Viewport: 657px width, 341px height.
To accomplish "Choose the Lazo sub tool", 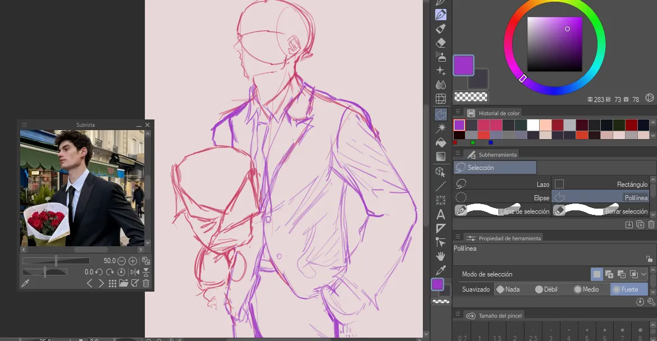I will tap(502, 184).
